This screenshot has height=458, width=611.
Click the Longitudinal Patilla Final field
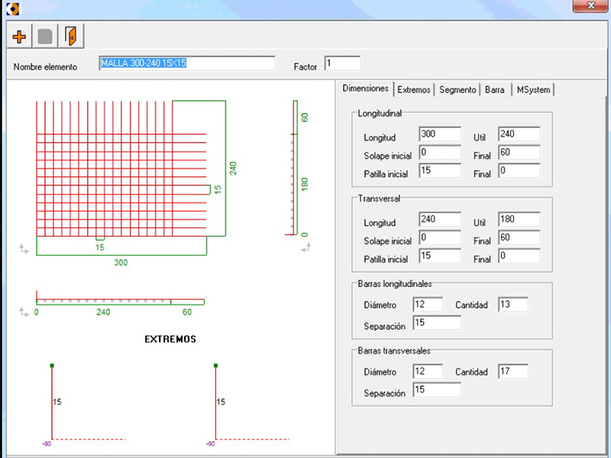(x=519, y=170)
